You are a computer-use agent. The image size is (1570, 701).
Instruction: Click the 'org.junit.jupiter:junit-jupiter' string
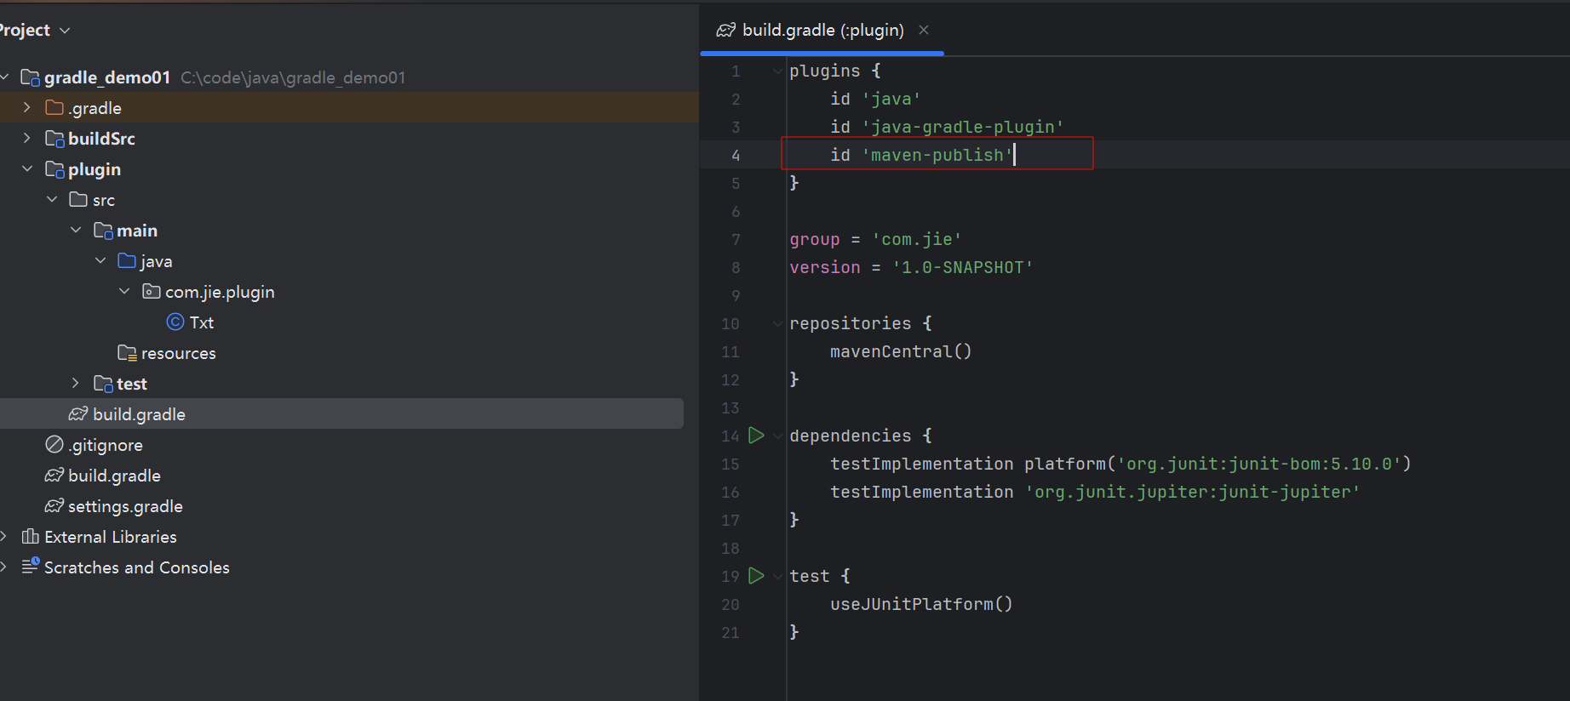[x=1193, y=492]
